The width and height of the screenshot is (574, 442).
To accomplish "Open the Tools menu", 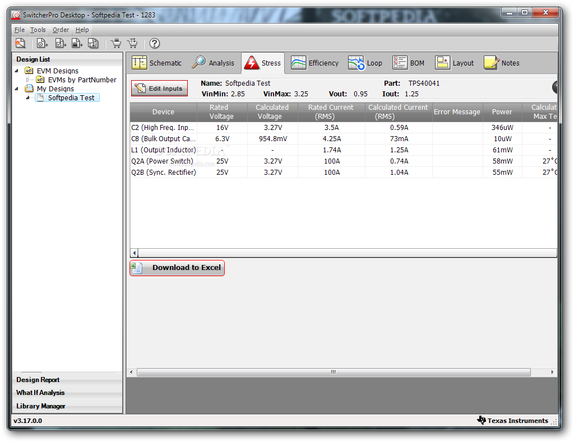I will point(38,30).
